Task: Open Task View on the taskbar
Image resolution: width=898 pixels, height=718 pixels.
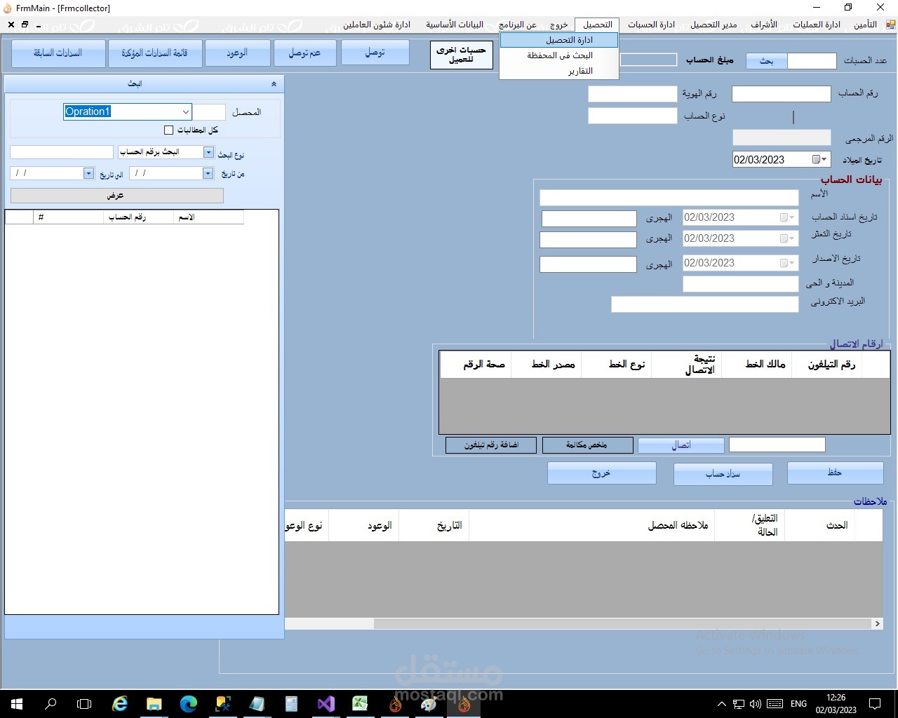Action: [x=84, y=703]
